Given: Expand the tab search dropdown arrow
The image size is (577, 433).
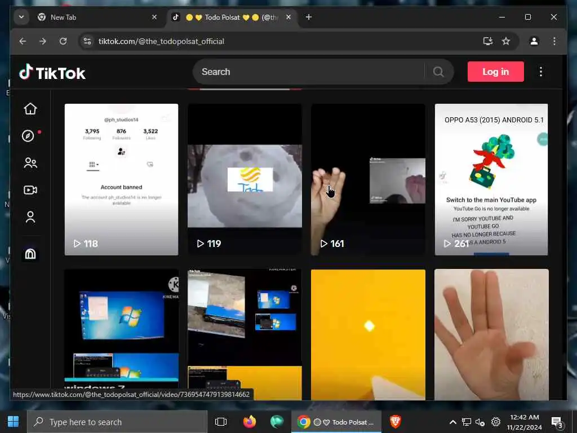Looking at the screenshot, I should (x=21, y=17).
